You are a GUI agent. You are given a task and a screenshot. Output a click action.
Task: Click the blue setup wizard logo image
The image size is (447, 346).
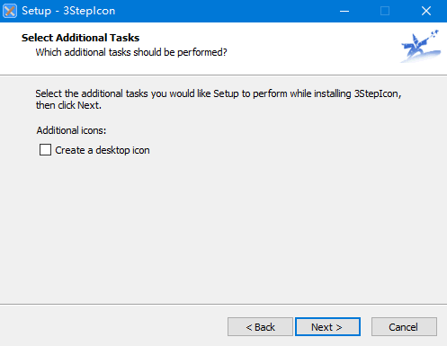click(x=421, y=46)
